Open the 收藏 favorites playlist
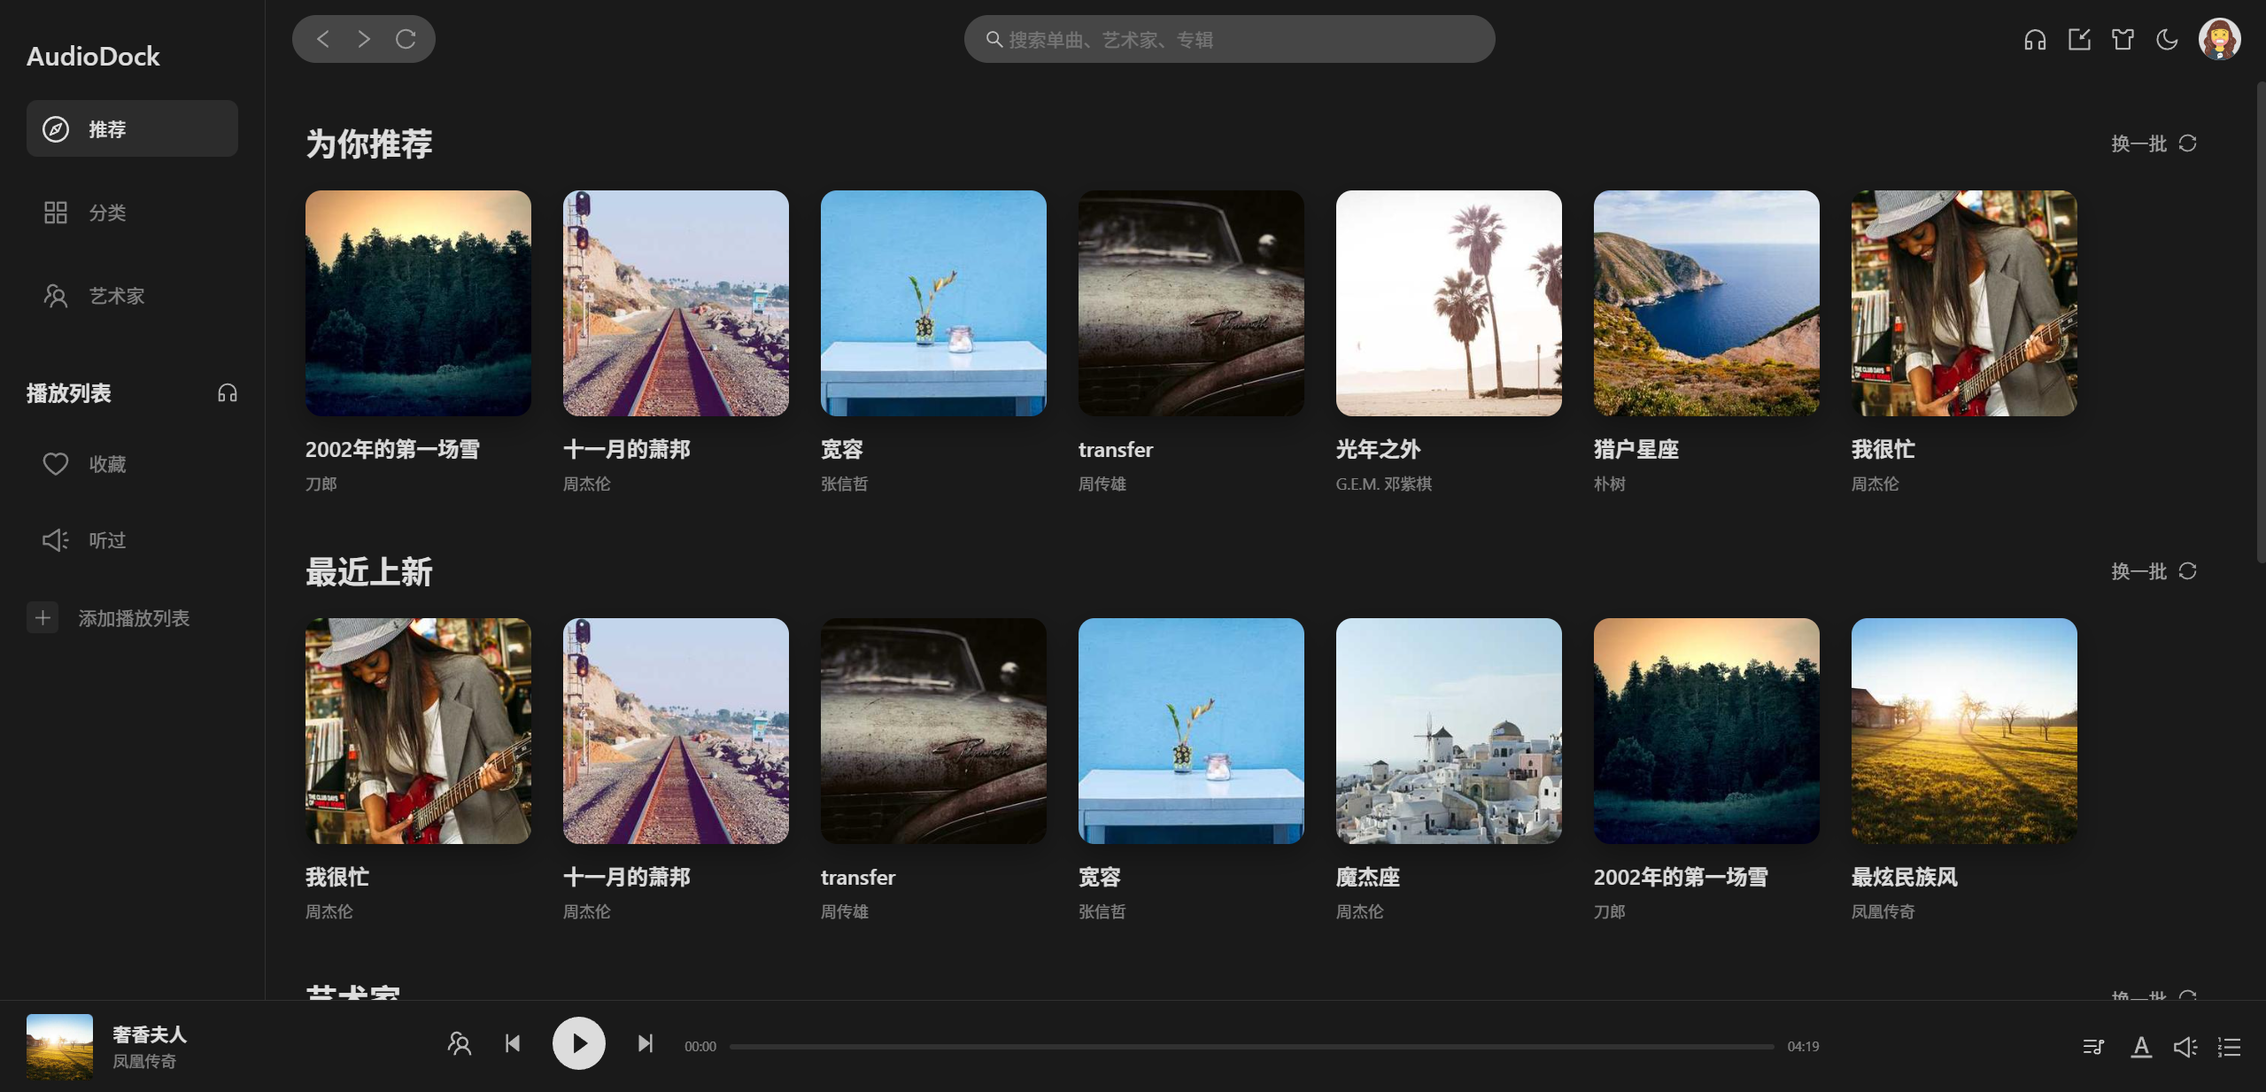 coord(106,464)
